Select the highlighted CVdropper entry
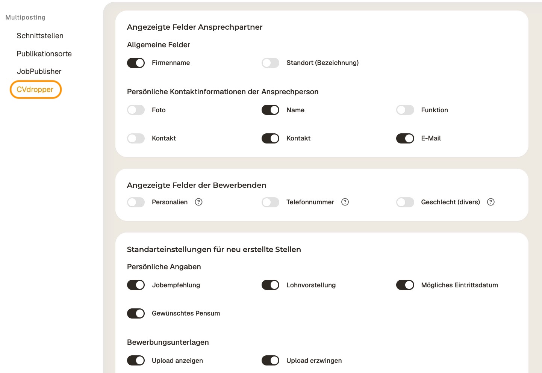This screenshot has width=542, height=373. 35,89
